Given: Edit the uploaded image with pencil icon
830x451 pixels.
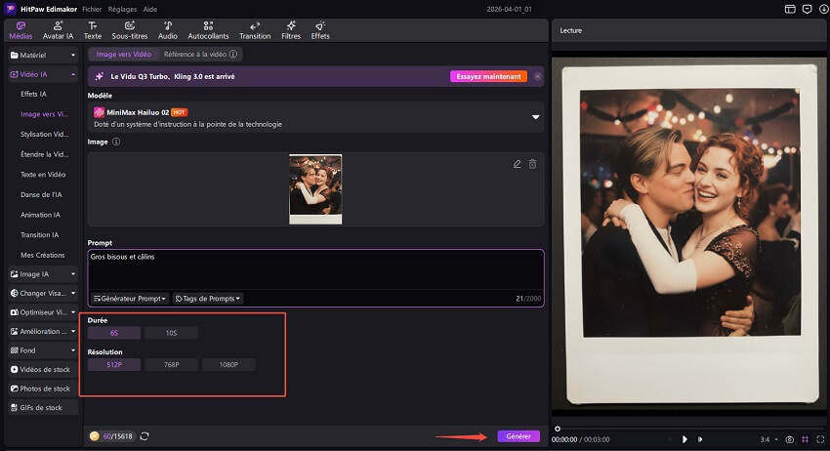Looking at the screenshot, I should (518, 164).
